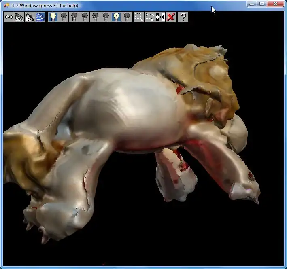Viewport: 287px width, 269px height.
Task: Click the 3D-Window title bar
Action: tap(142, 5)
